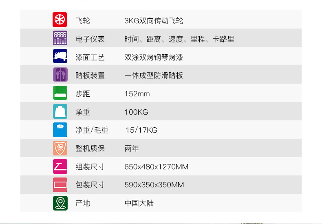This screenshot has height=224, width=322.
Task: Click the teal load-bearing weight icon
Action: pos(60,111)
